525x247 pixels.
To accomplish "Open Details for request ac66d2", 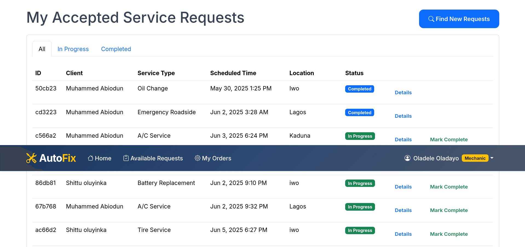I will tap(403, 234).
